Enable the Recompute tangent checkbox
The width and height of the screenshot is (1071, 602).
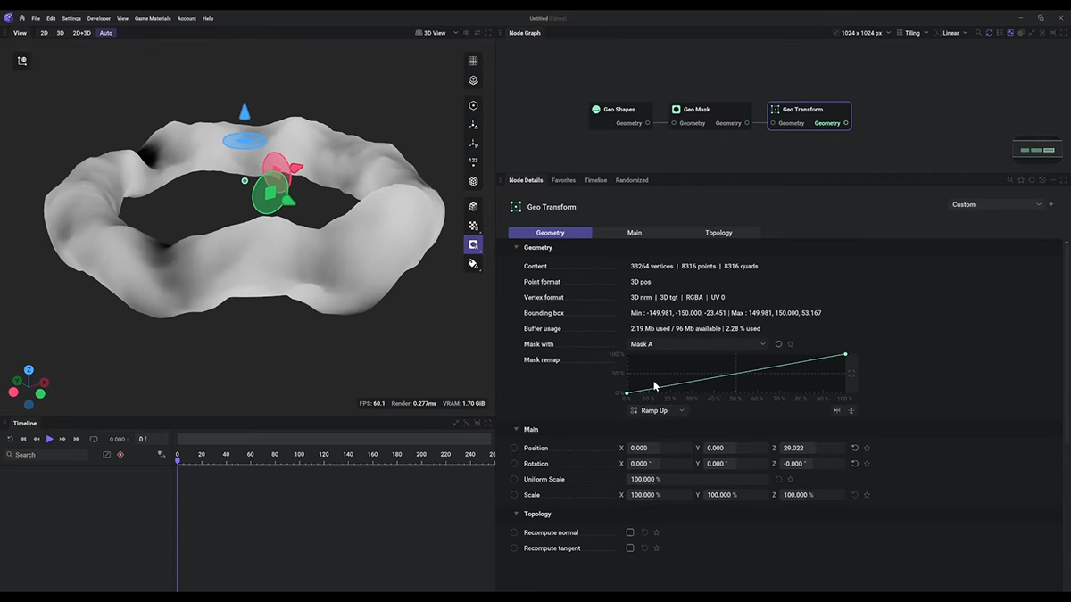pyautogui.click(x=630, y=548)
